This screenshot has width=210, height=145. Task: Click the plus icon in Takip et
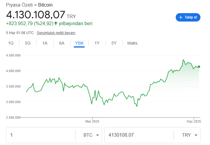(x=180, y=17)
